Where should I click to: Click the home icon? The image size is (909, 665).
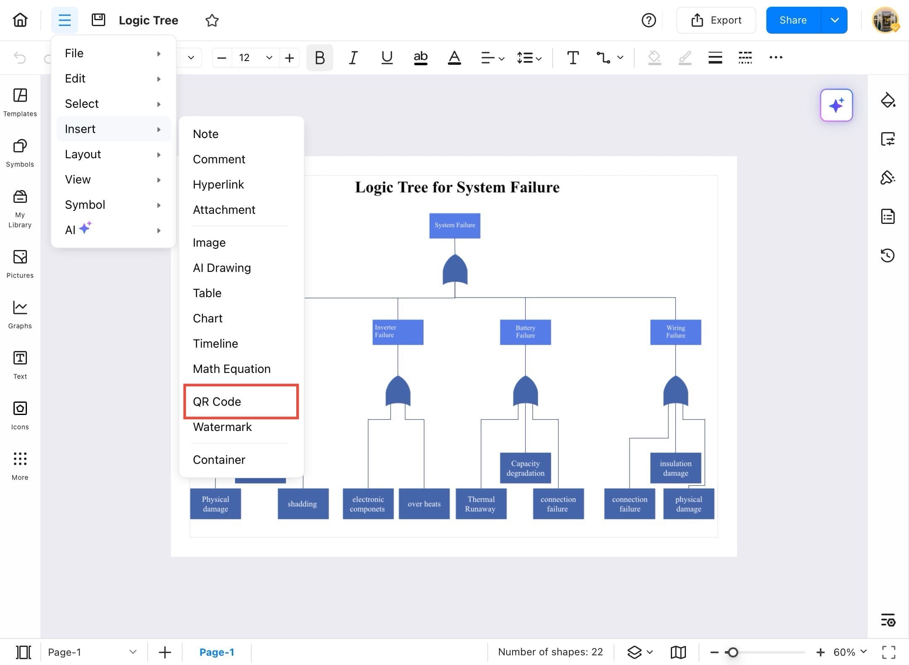[x=20, y=20]
